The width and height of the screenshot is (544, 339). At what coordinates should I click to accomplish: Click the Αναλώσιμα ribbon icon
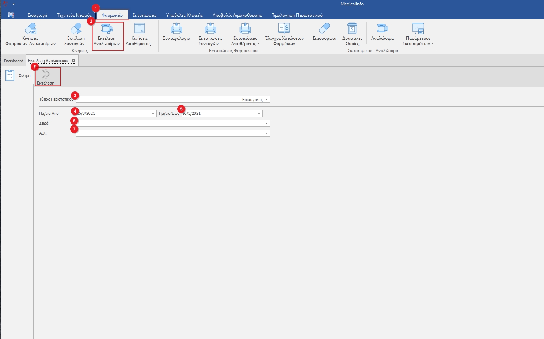coord(382,29)
